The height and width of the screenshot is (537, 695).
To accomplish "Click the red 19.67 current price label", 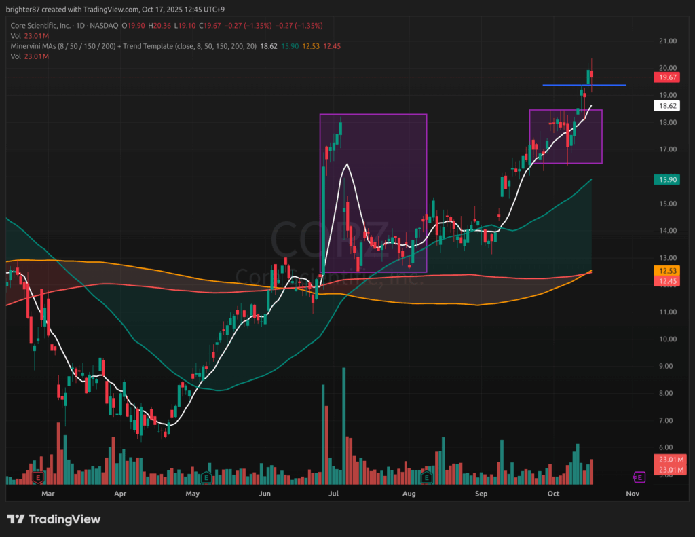I will (665, 77).
